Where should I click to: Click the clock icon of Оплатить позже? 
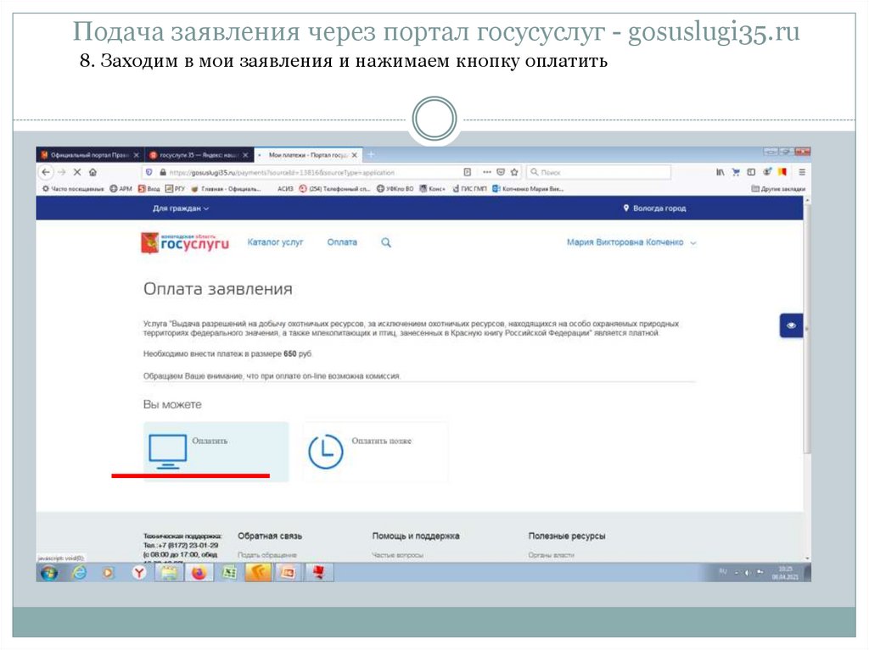(325, 451)
